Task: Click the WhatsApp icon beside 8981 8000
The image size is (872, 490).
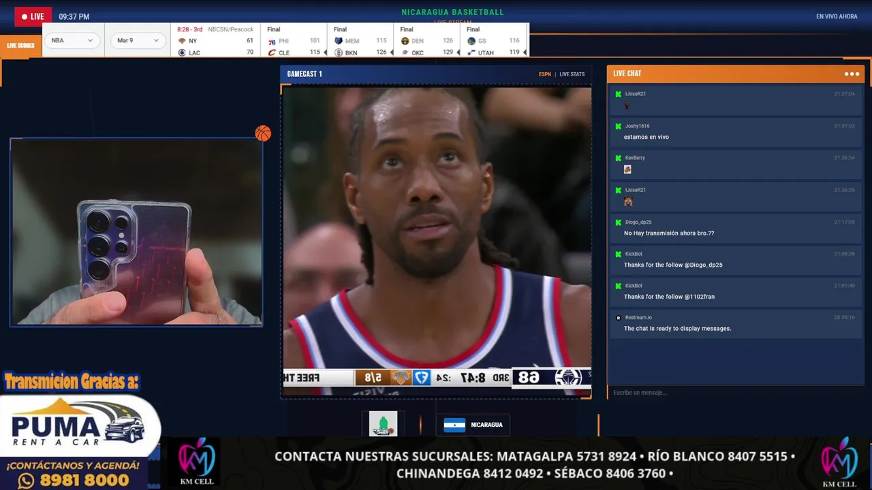Action: (x=26, y=481)
